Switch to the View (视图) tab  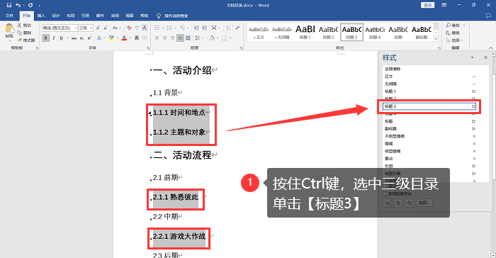pos(130,16)
